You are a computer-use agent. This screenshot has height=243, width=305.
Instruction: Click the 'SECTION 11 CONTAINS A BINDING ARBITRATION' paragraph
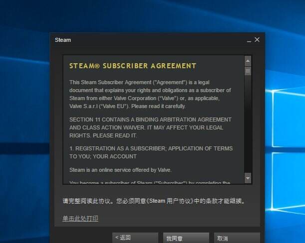tap(150, 127)
